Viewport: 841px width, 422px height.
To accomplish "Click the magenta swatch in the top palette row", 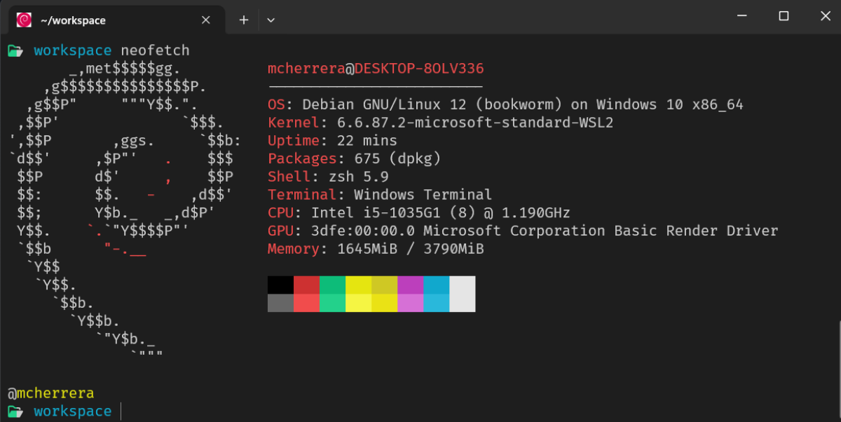I will (410, 285).
